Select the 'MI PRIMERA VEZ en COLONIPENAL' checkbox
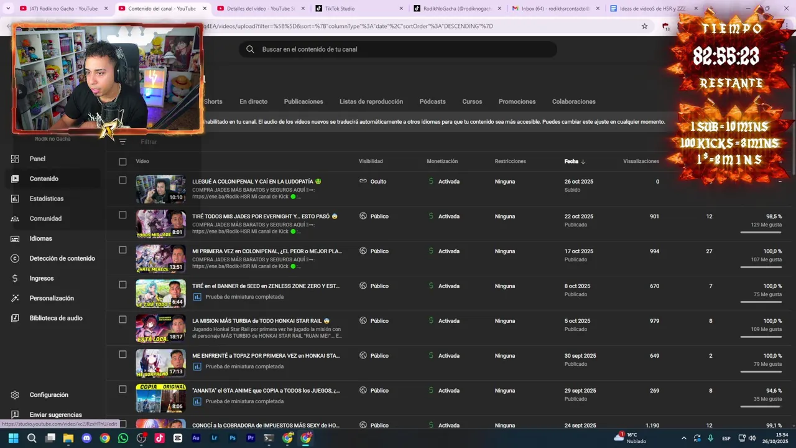Image resolution: width=796 pixels, height=448 pixels. [123, 250]
